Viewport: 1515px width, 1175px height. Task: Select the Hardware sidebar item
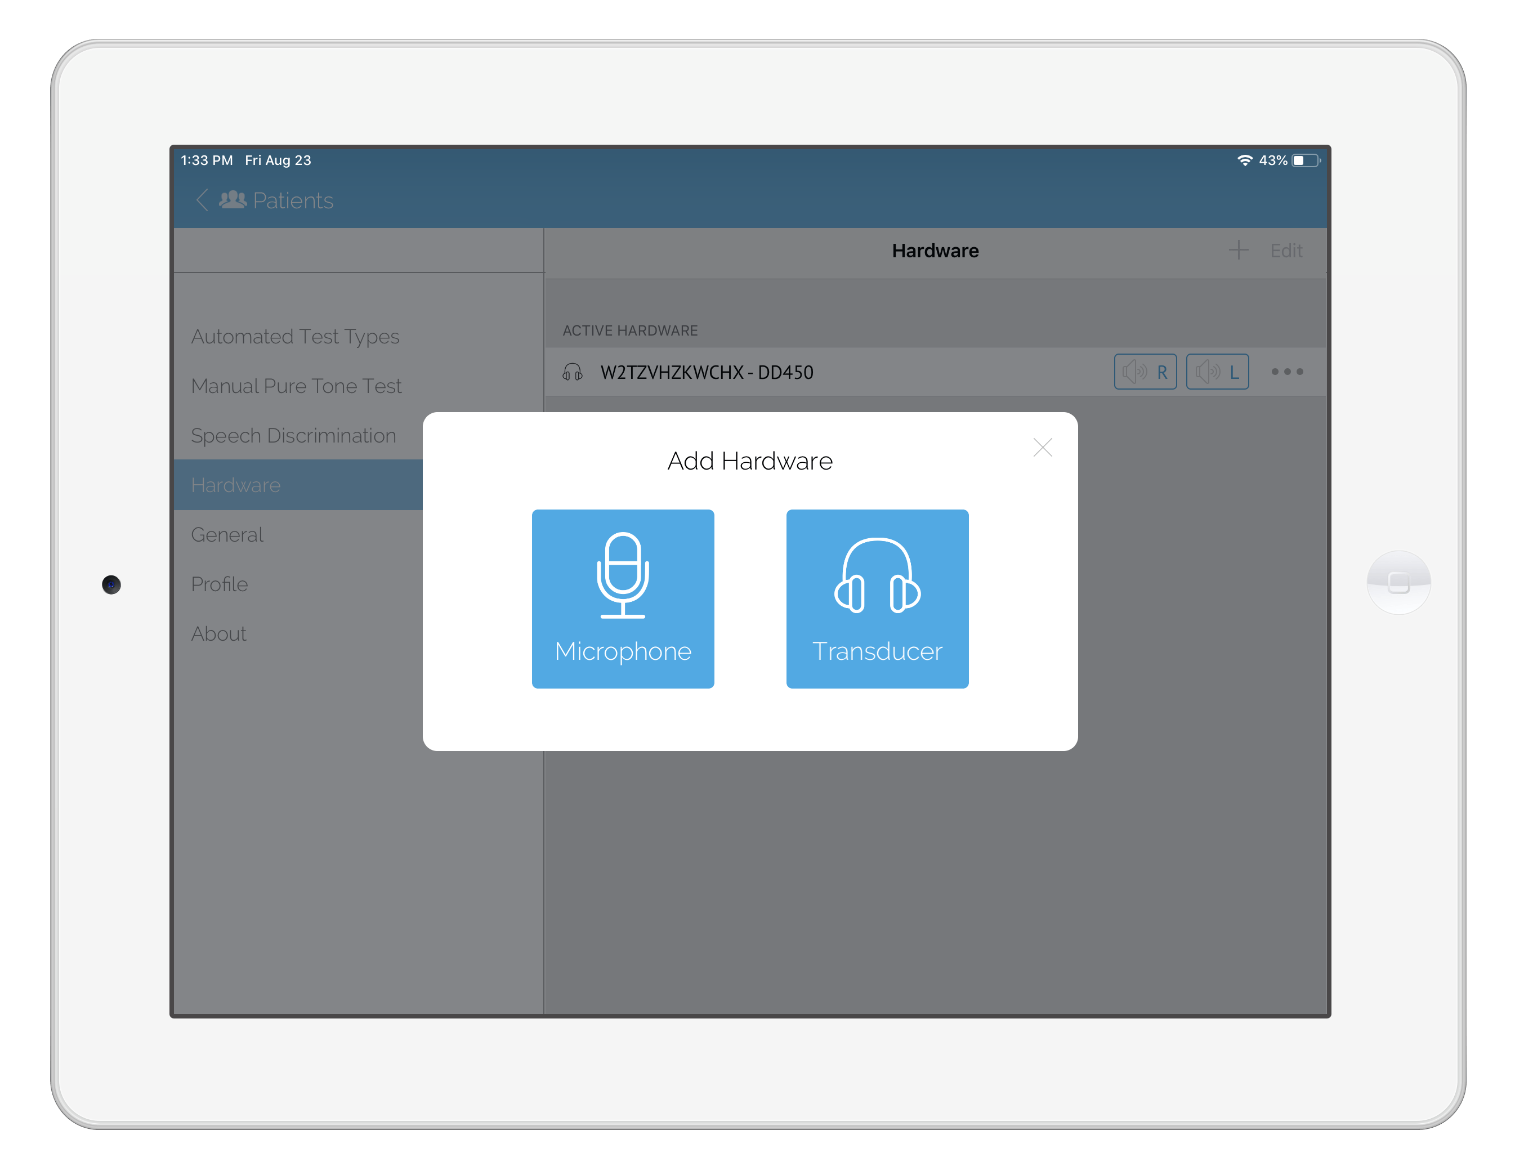point(236,485)
